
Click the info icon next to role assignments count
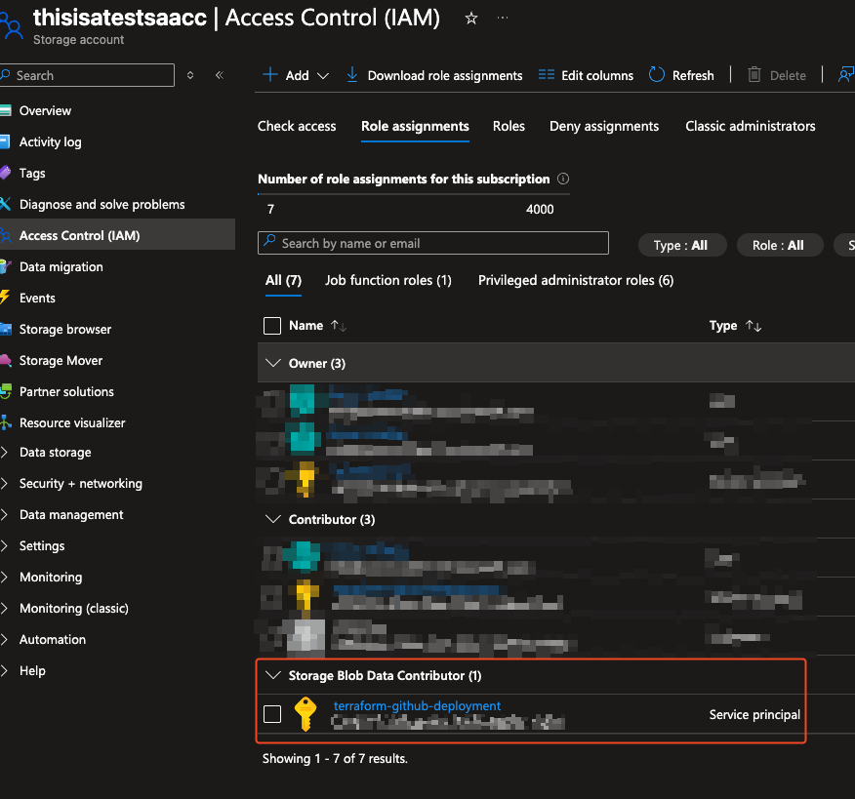(x=563, y=180)
